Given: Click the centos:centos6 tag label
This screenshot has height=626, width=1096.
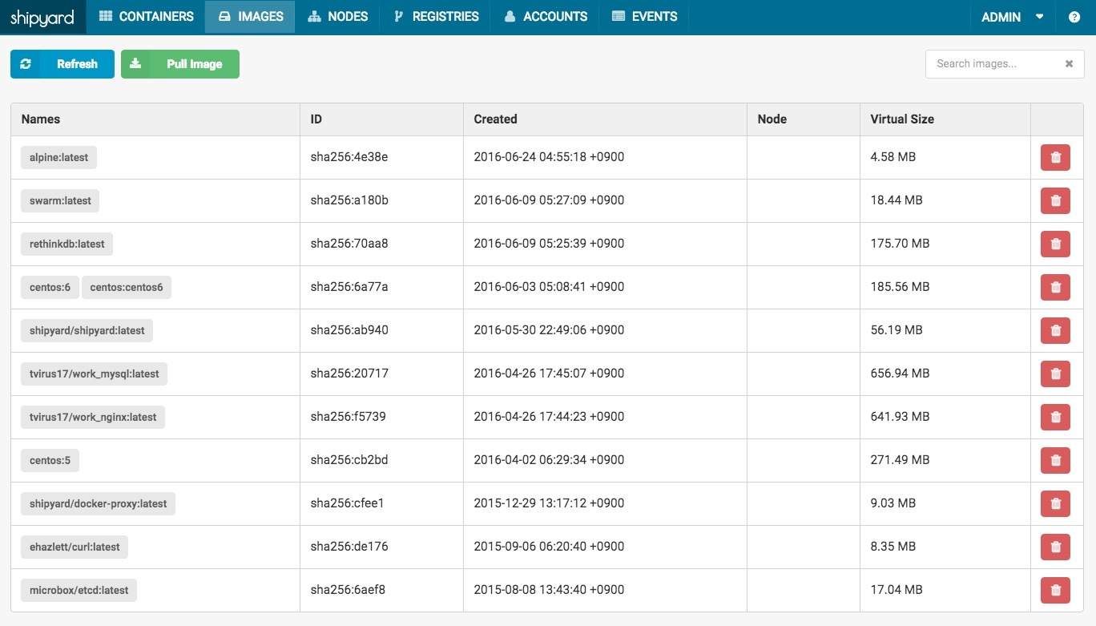Looking at the screenshot, I should pos(127,287).
